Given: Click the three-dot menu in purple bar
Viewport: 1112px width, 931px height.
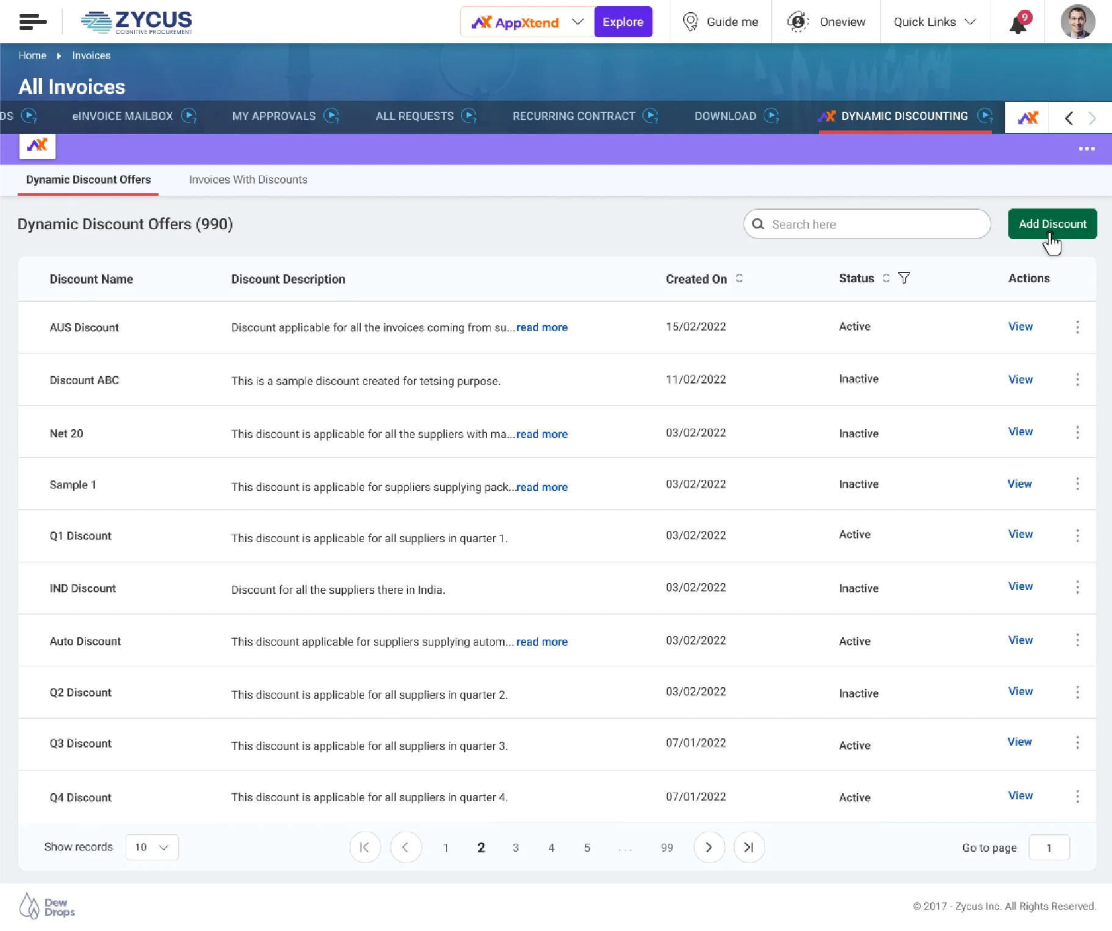Looking at the screenshot, I should [x=1086, y=149].
